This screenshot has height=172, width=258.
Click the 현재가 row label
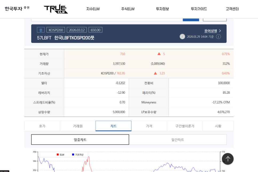pyautogui.click(x=44, y=54)
